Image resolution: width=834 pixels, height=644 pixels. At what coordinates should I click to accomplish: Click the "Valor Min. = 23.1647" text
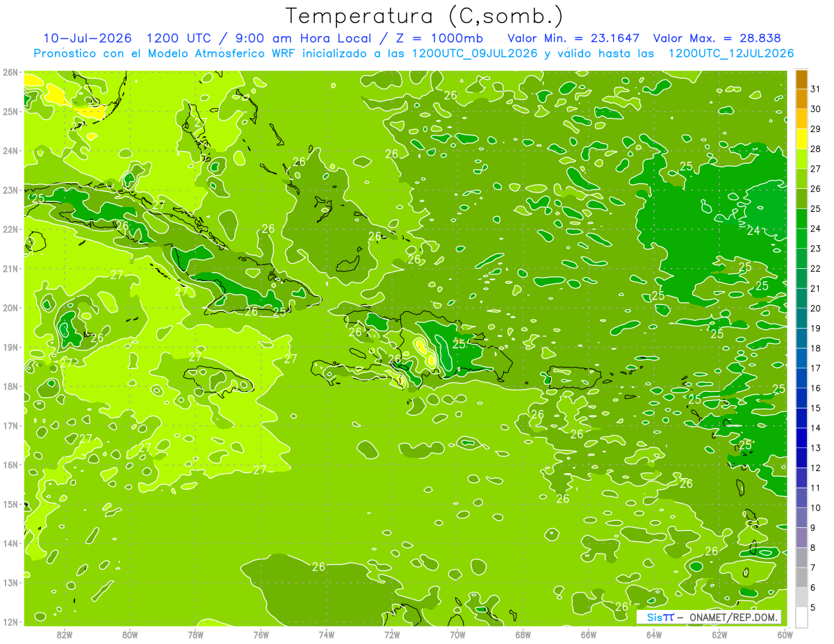573,38
